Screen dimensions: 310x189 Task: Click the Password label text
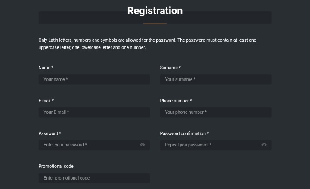coord(50,133)
